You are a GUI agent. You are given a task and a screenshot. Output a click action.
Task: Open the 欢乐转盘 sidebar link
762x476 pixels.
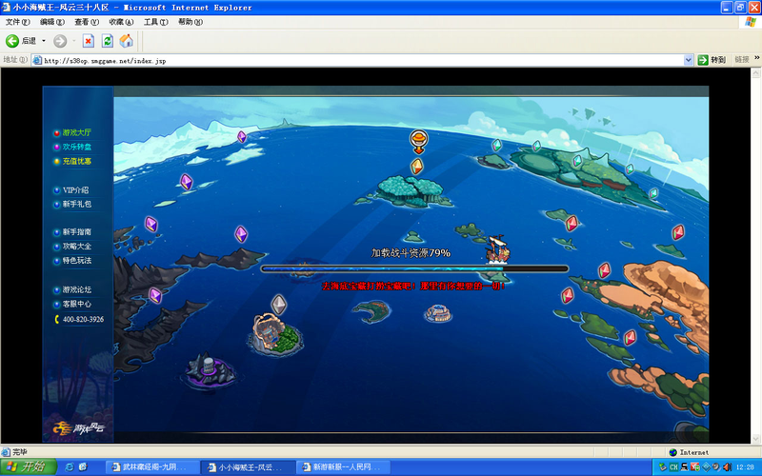tap(76, 147)
